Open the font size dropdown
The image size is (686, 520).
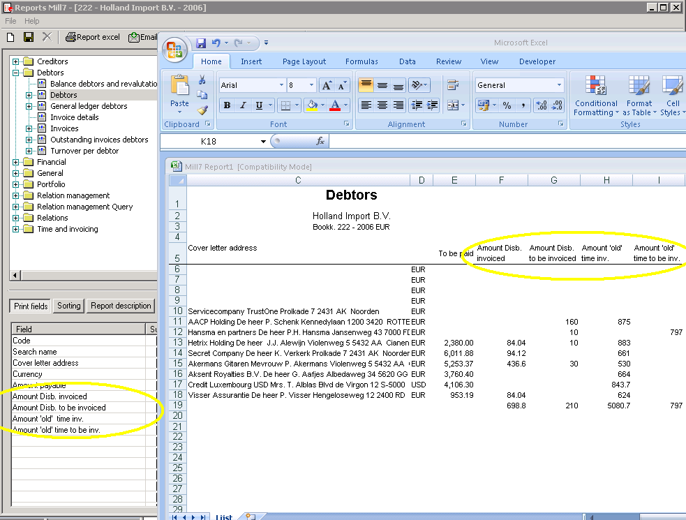point(311,85)
